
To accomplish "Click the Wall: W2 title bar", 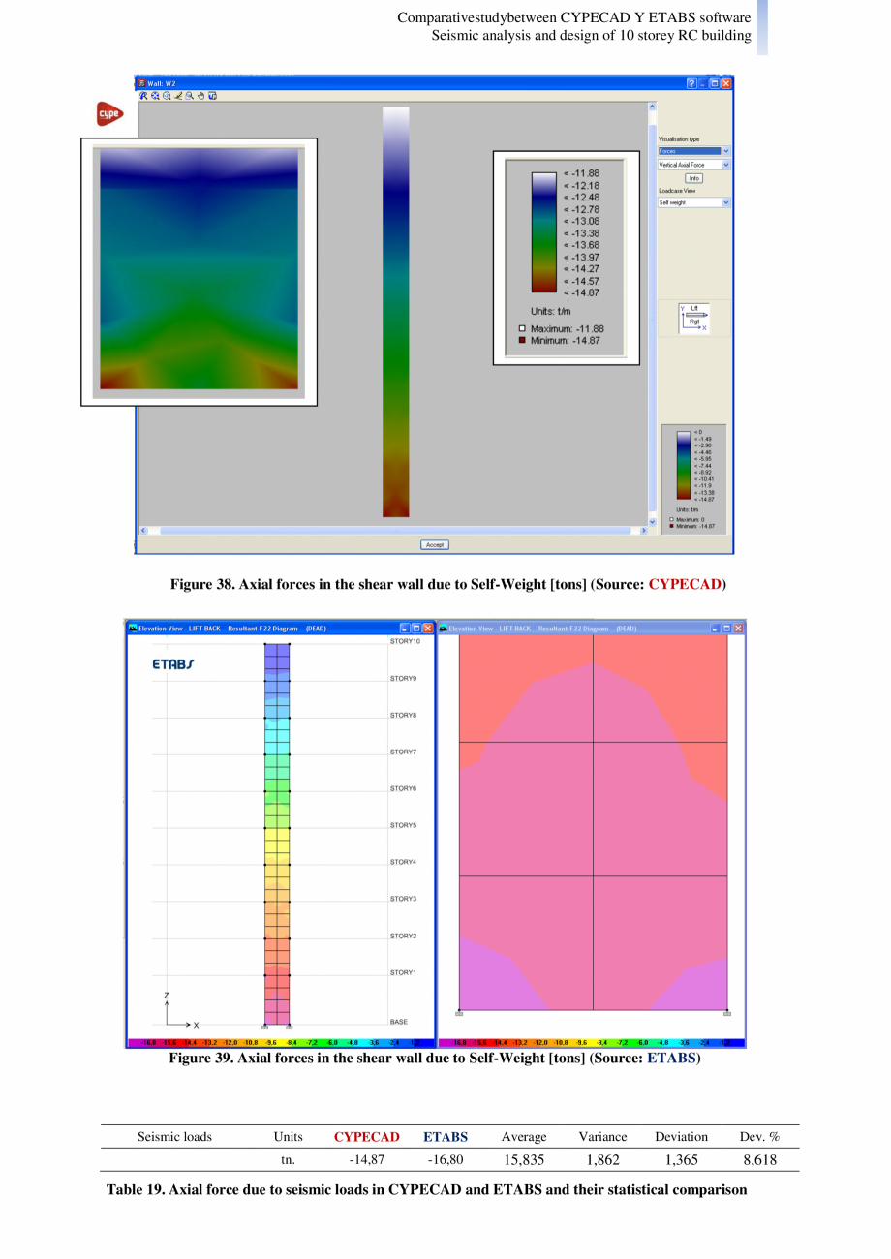I will click(291, 82).
